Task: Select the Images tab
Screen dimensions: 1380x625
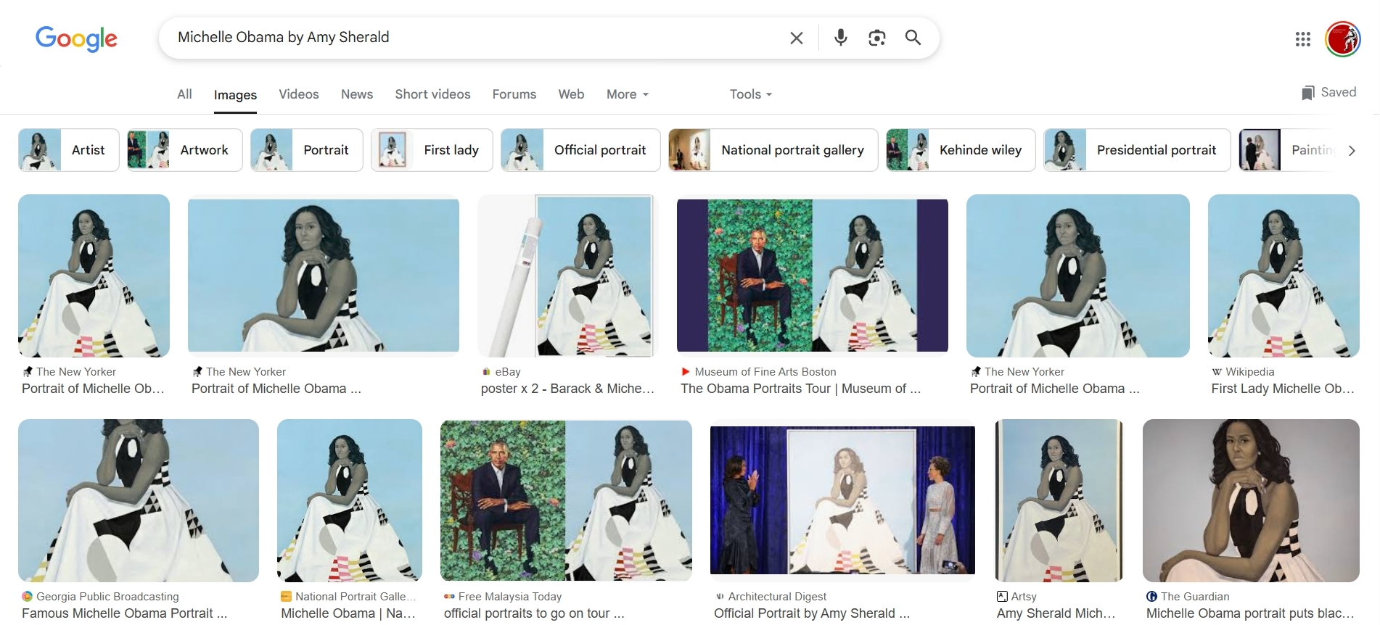Action: click(x=235, y=95)
